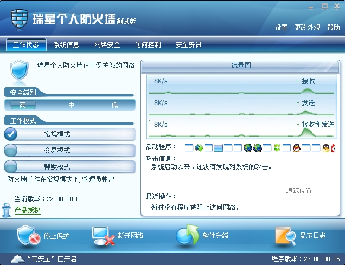The image size is (345, 265).
Task: Click the 瑞星个人防火墙正在保护您的网络 text
Action: (86, 66)
